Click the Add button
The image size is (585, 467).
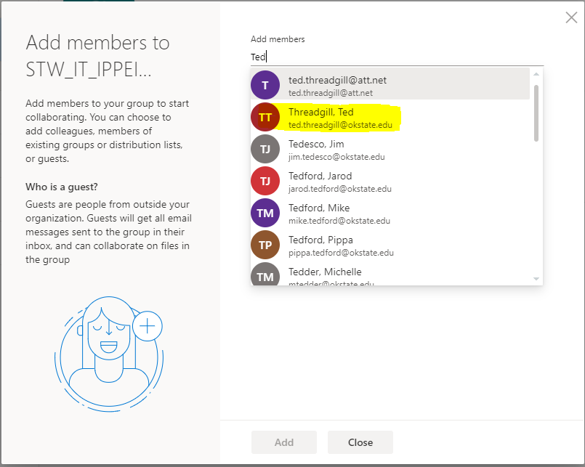point(283,442)
